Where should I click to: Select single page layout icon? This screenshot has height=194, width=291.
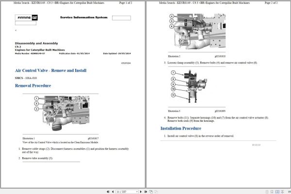[267, 192]
